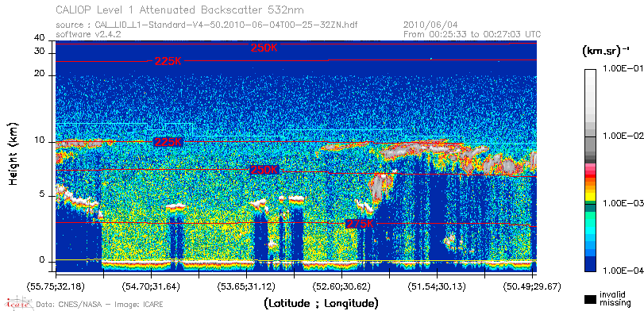Click the top red 250K temperature label
The width and height of the screenshot is (644, 311).
264,48
